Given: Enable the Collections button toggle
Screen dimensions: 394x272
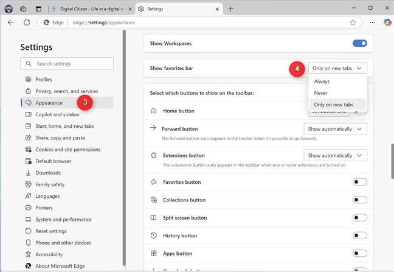Looking at the screenshot, I should point(359,200).
